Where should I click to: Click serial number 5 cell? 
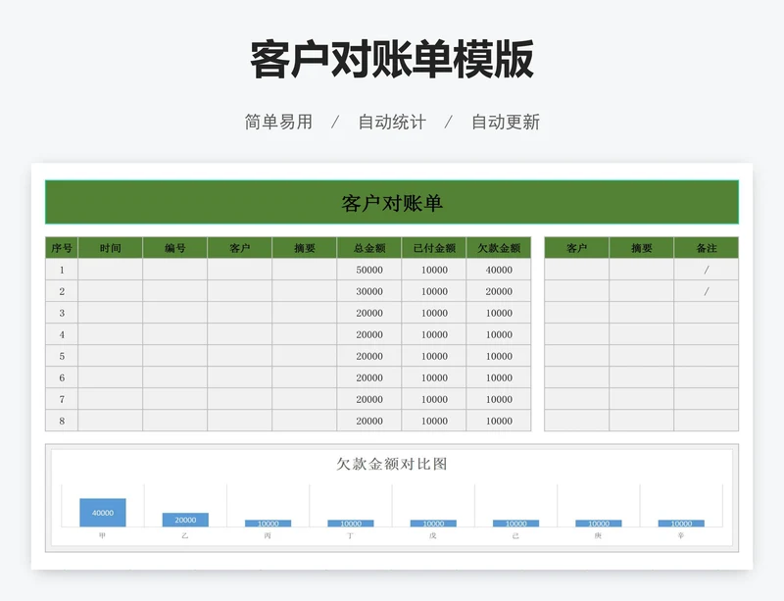click(62, 356)
